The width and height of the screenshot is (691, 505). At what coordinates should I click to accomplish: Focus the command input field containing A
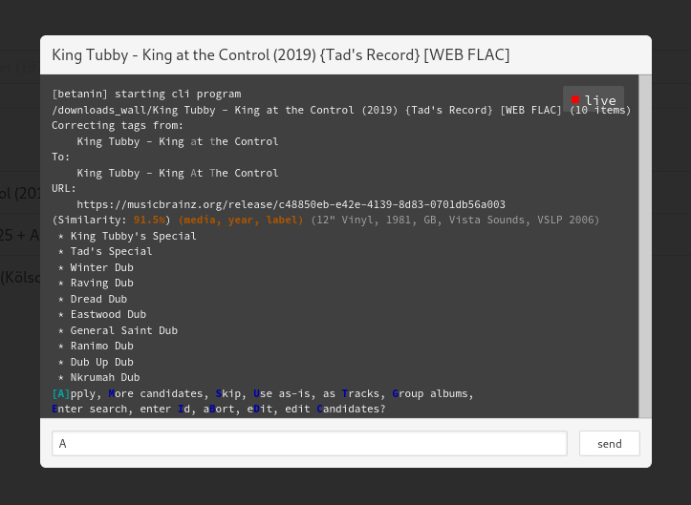click(x=310, y=443)
